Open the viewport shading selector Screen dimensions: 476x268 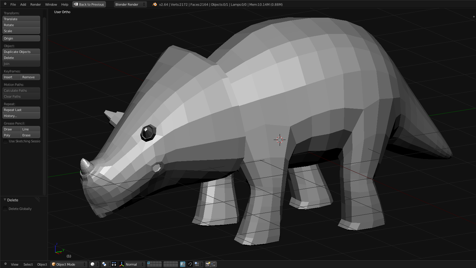point(94,264)
